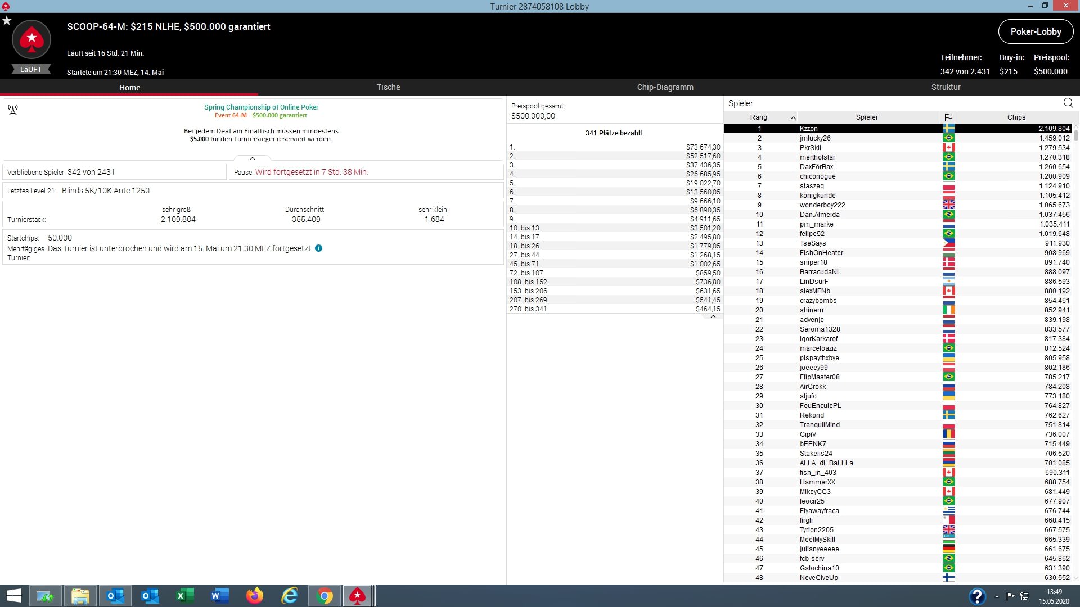Switch to the Tische tab

tap(388, 87)
